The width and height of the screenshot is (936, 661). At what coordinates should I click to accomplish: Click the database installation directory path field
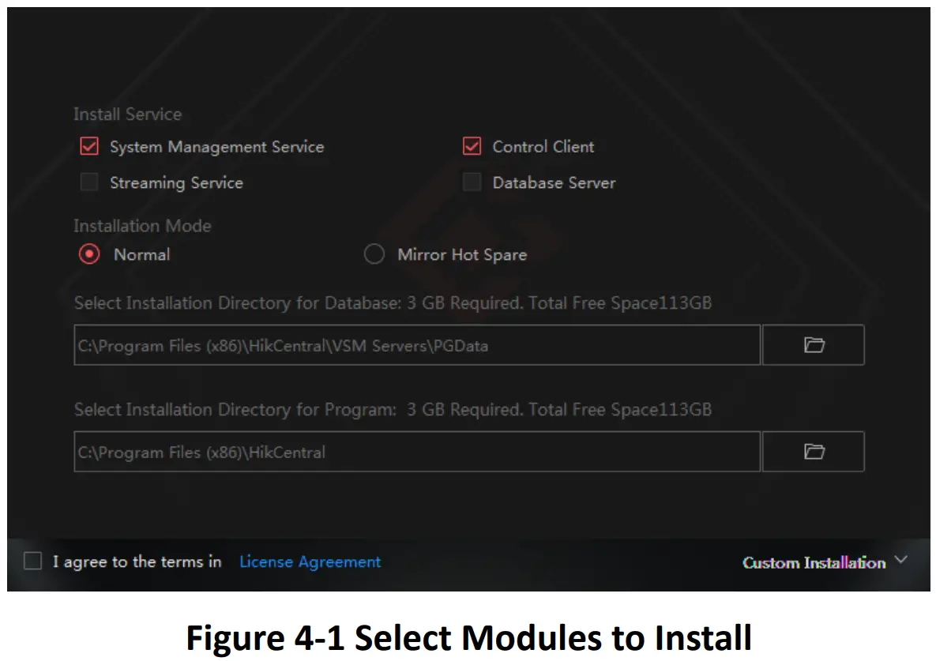coord(417,345)
